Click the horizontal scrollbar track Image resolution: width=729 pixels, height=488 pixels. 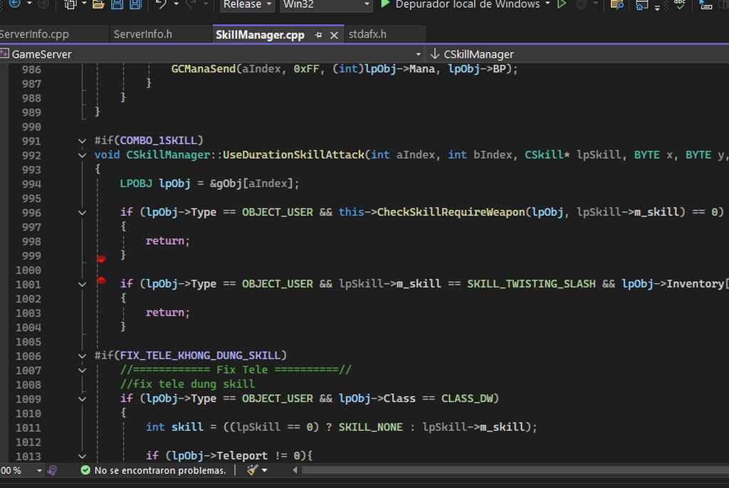coord(515,470)
